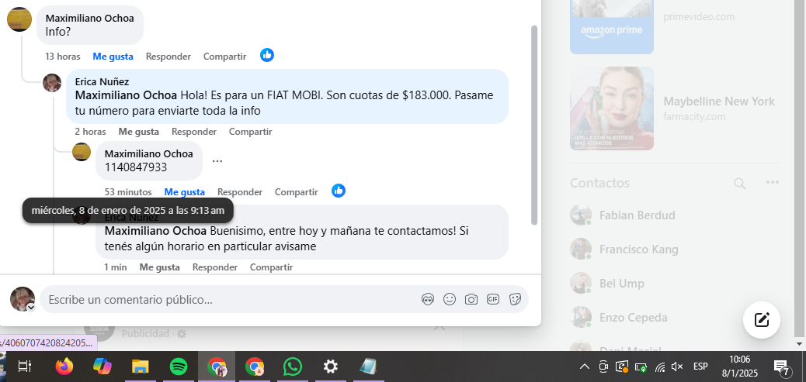The width and height of the screenshot is (806, 382).
Task: Click Compartir under the Info? comment
Action: tap(224, 57)
